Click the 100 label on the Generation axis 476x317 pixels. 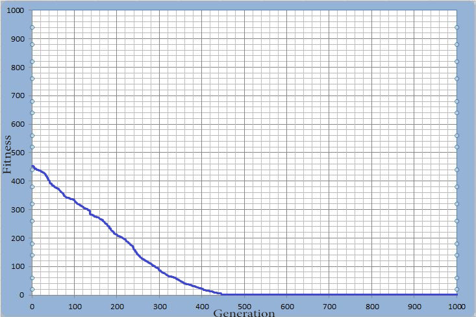pos(75,305)
